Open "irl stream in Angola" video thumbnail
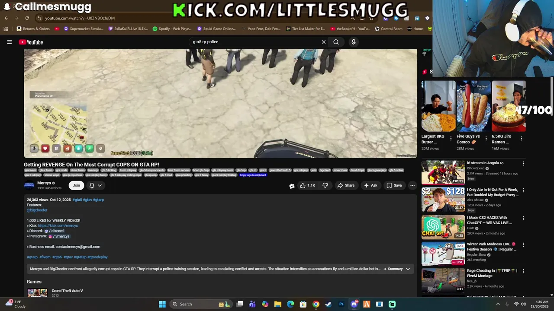The image size is (554, 311). 443,172
